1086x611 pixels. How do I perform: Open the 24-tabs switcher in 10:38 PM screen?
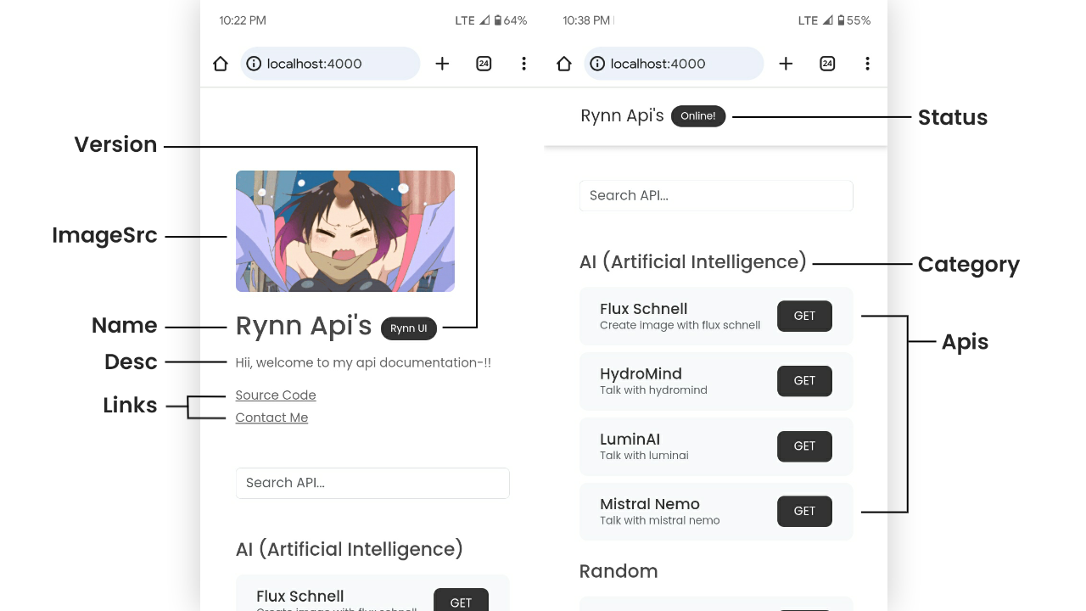pyautogui.click(x=827, y=64)
